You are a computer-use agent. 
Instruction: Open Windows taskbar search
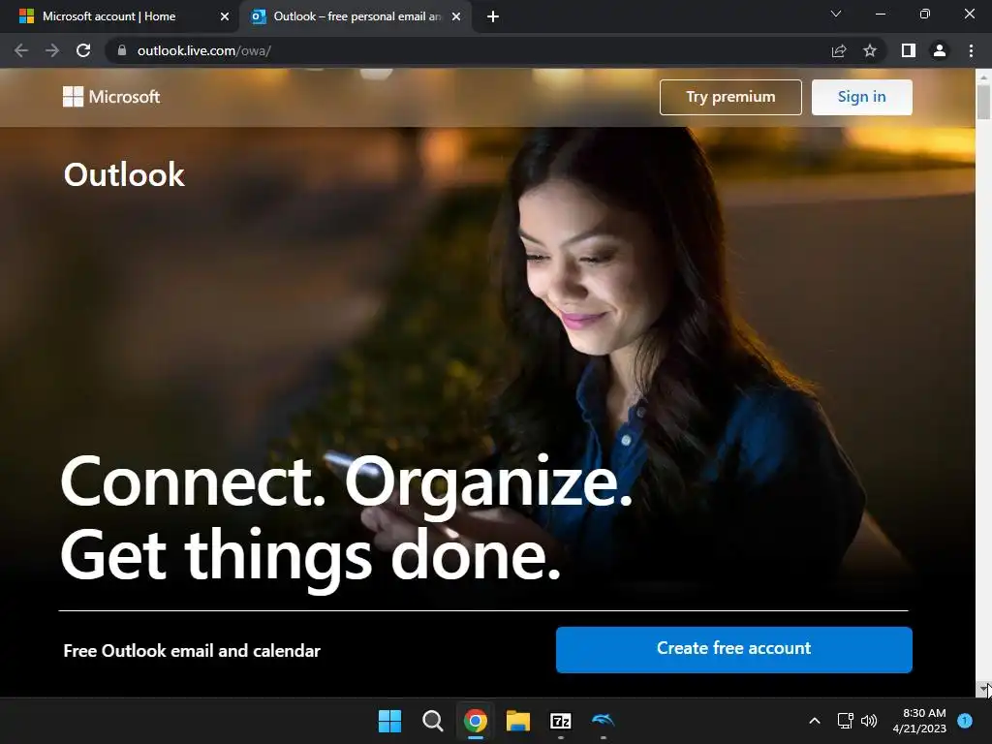pos(433,721)
